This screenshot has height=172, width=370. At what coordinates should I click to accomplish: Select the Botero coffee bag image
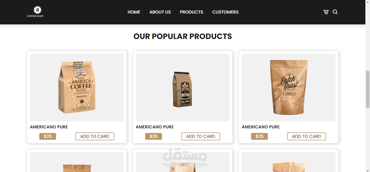click(183, 87)
